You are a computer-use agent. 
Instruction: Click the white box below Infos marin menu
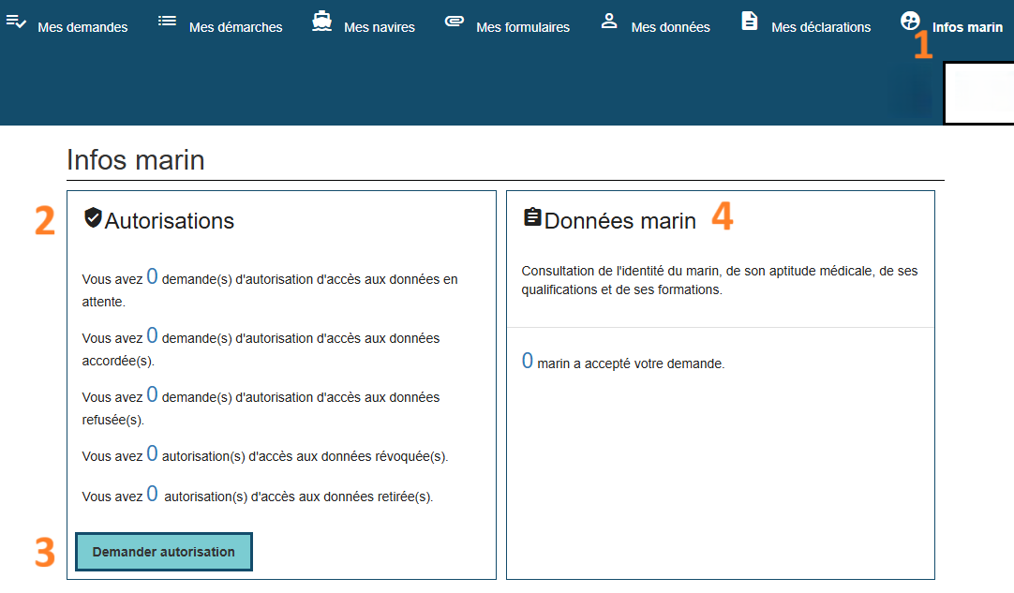point(977,94)
